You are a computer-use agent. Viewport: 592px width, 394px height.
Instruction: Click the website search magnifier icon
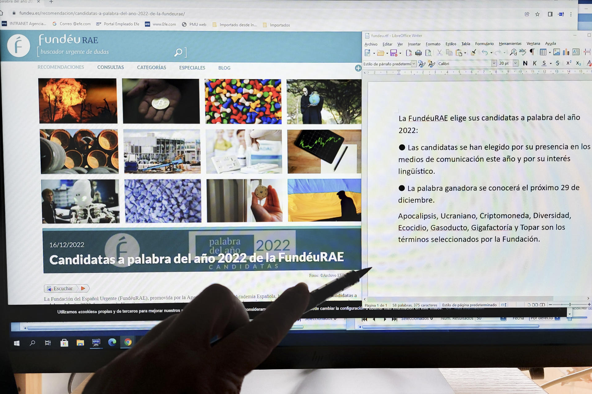(178, 53)
